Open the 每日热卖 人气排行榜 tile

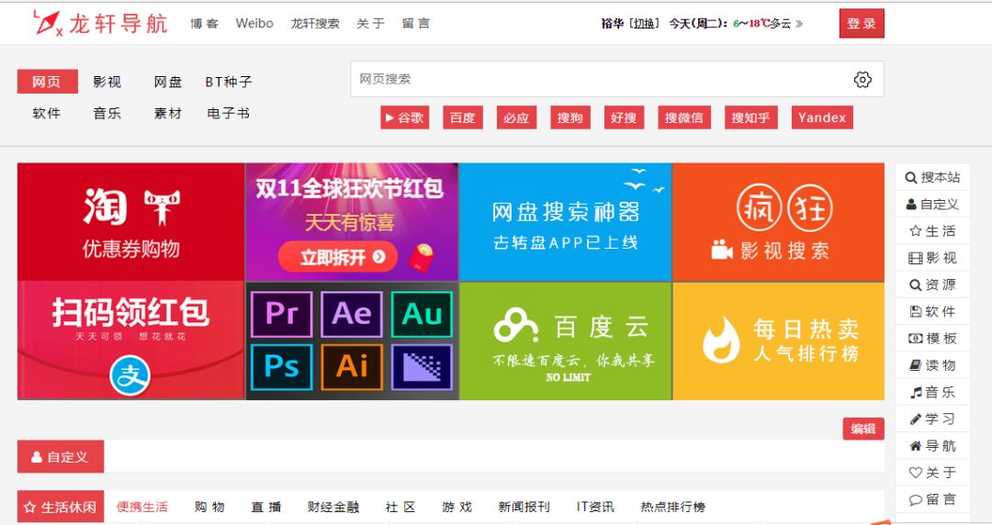tap(778, 341)
